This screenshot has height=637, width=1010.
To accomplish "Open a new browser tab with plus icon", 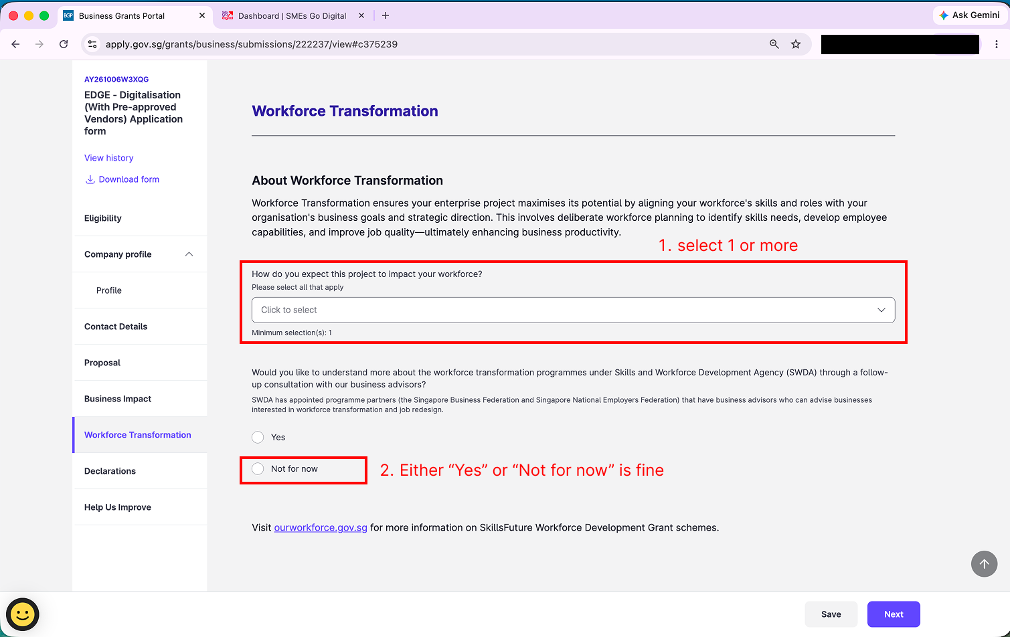I will click(386, 15).
